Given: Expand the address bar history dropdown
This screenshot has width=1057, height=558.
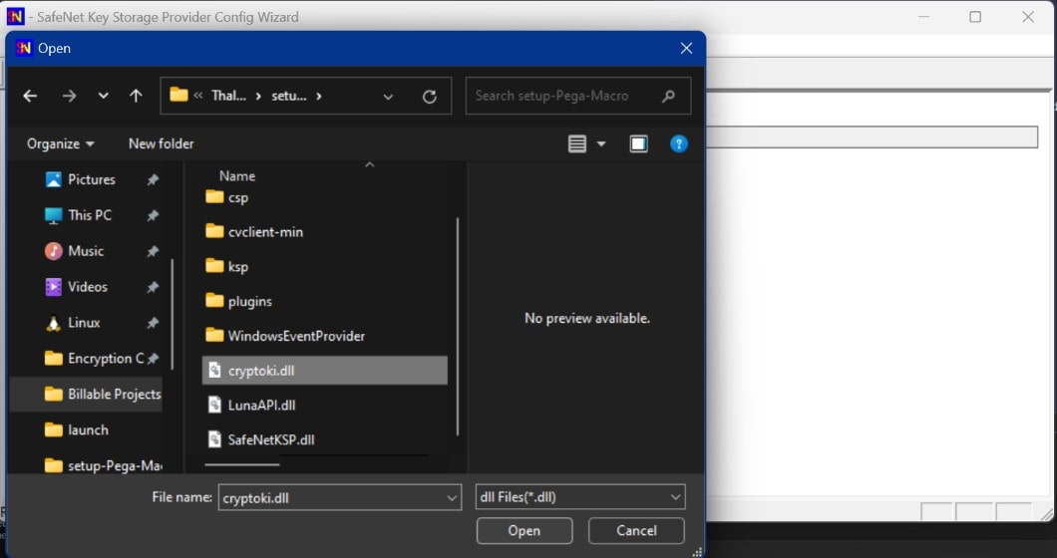Looking at the screenshot, I should [388, 96].
